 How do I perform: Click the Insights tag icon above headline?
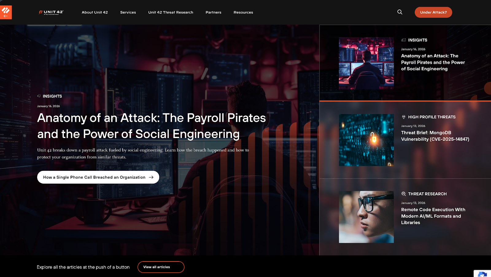pyautogui.click(x=39, y=96)
